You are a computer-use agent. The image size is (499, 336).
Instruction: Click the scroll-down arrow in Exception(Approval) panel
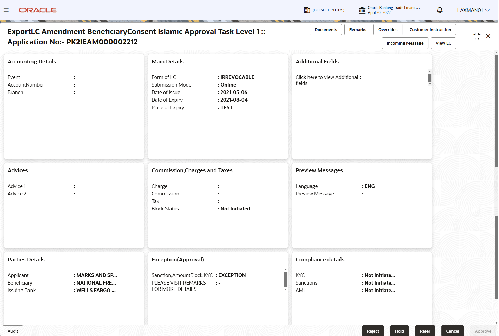[x=285, y=290]
